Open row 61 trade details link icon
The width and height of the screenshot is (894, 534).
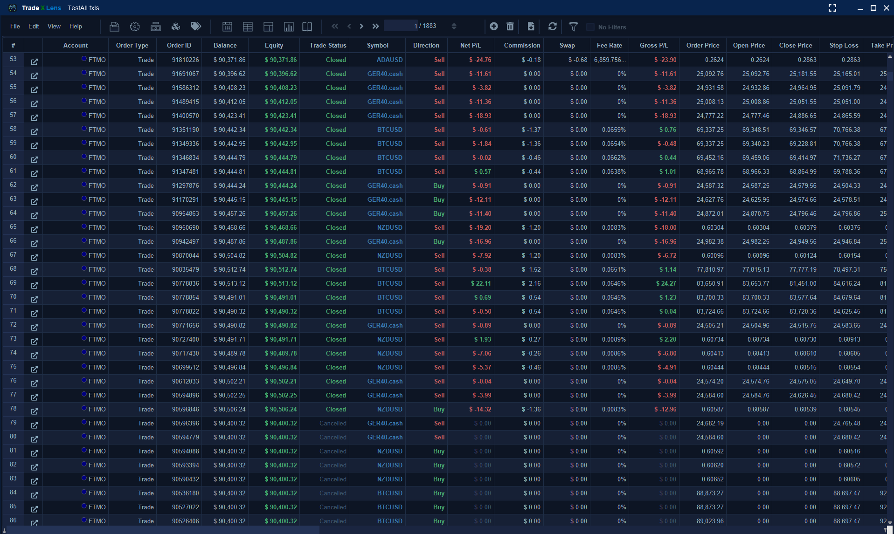point(34,173)
